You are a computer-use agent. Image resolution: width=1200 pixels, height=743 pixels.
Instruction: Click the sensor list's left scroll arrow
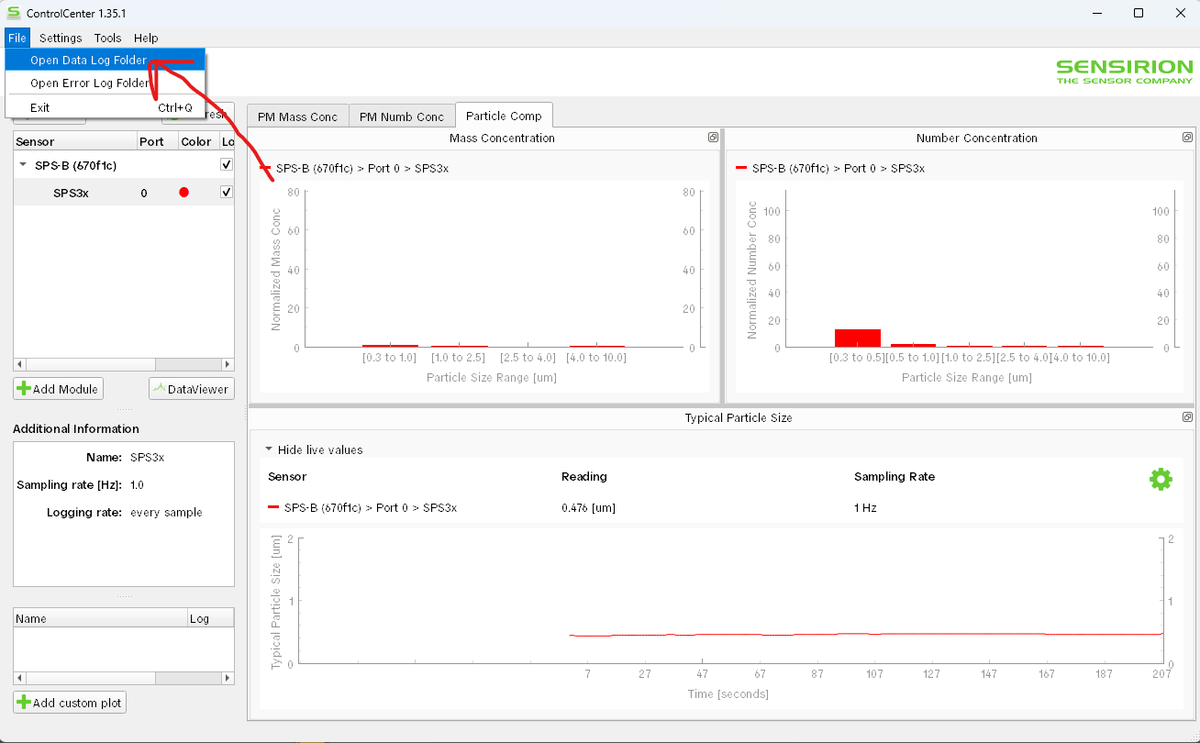19,364
